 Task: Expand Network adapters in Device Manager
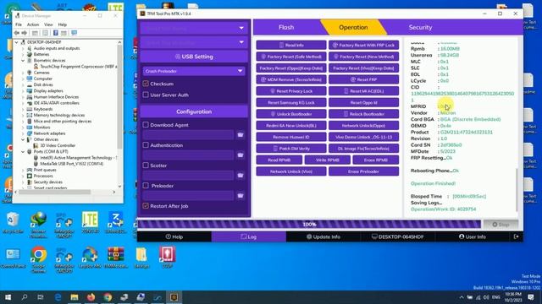23,133
